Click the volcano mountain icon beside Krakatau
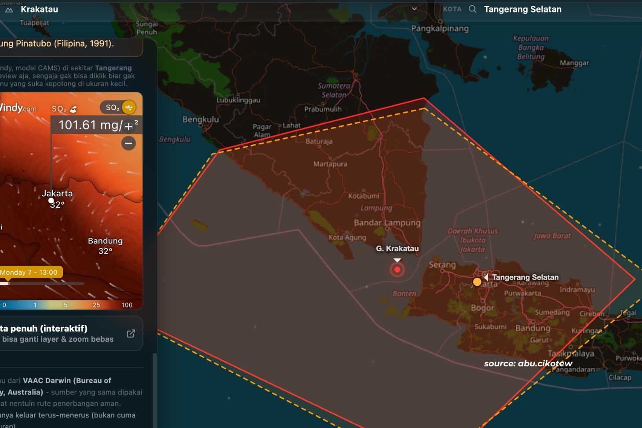 pos(9,9)
